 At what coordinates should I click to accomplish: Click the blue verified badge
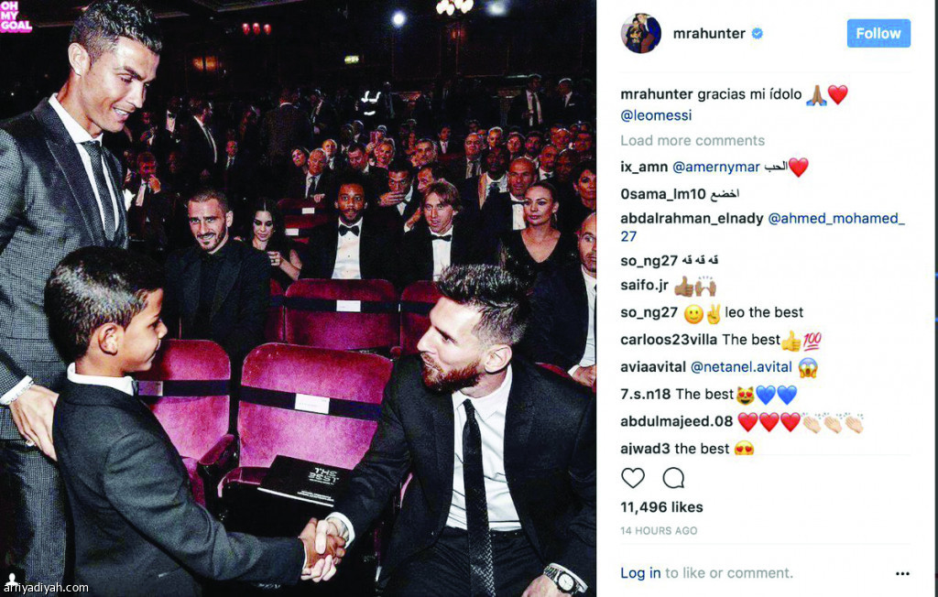(x=757, y=34)
